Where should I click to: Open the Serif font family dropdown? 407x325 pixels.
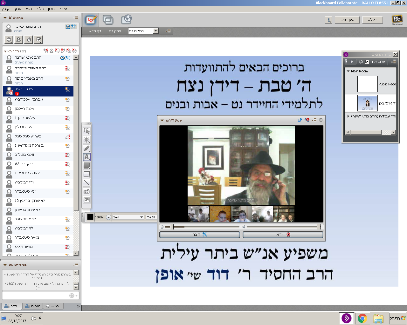(128, 217)
